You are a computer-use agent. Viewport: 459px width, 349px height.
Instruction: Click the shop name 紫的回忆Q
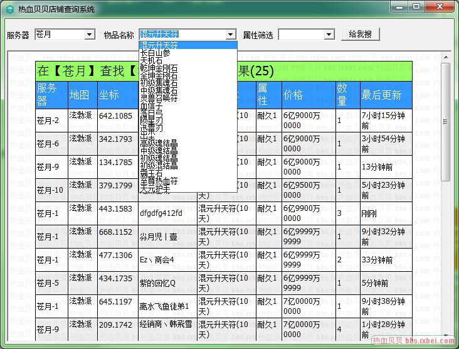click(x=157, y=283)
